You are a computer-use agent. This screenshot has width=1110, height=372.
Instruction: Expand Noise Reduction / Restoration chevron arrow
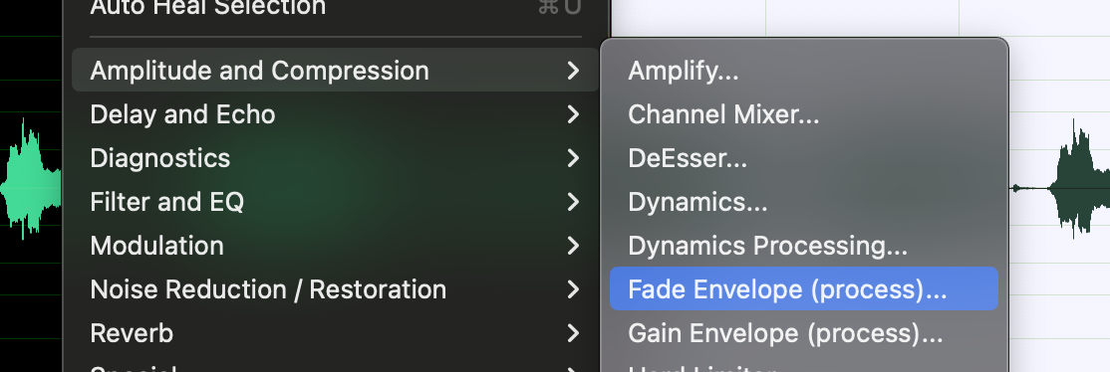click(573, 289)
